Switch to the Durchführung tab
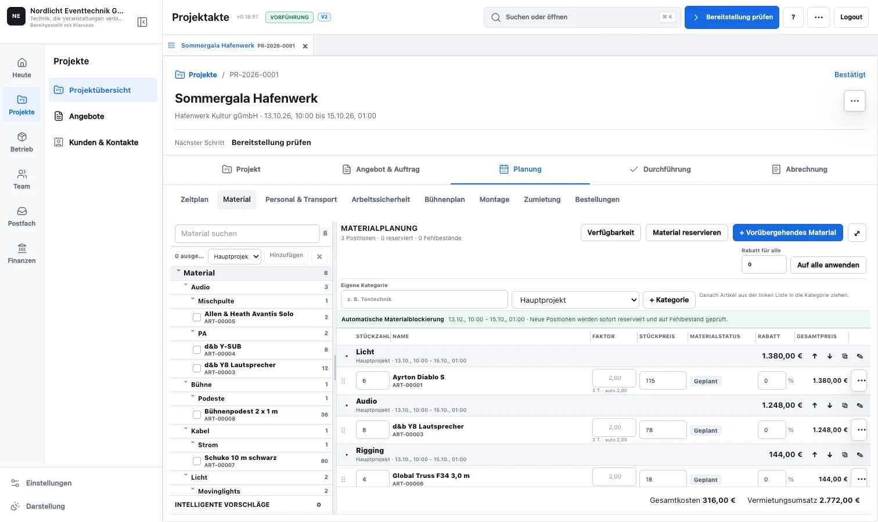The image size is (878, 522). pos(660,169)
